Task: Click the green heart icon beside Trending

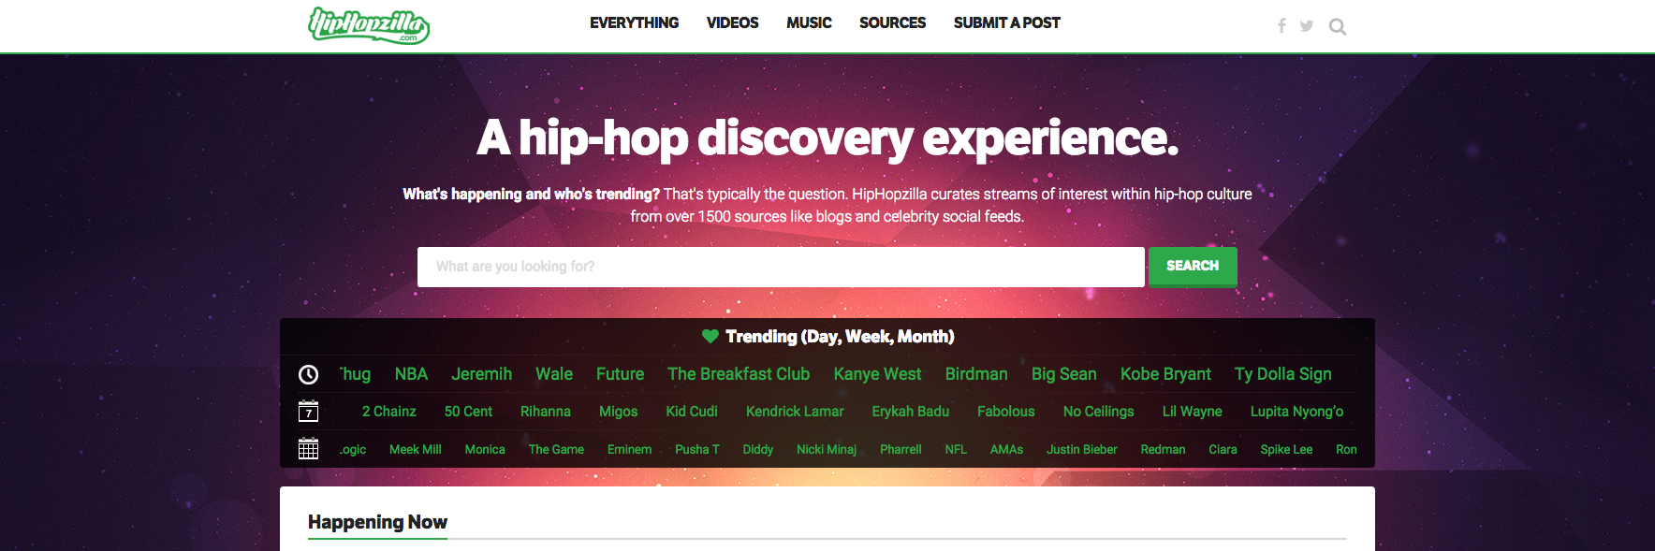Action: click(710, 337)
